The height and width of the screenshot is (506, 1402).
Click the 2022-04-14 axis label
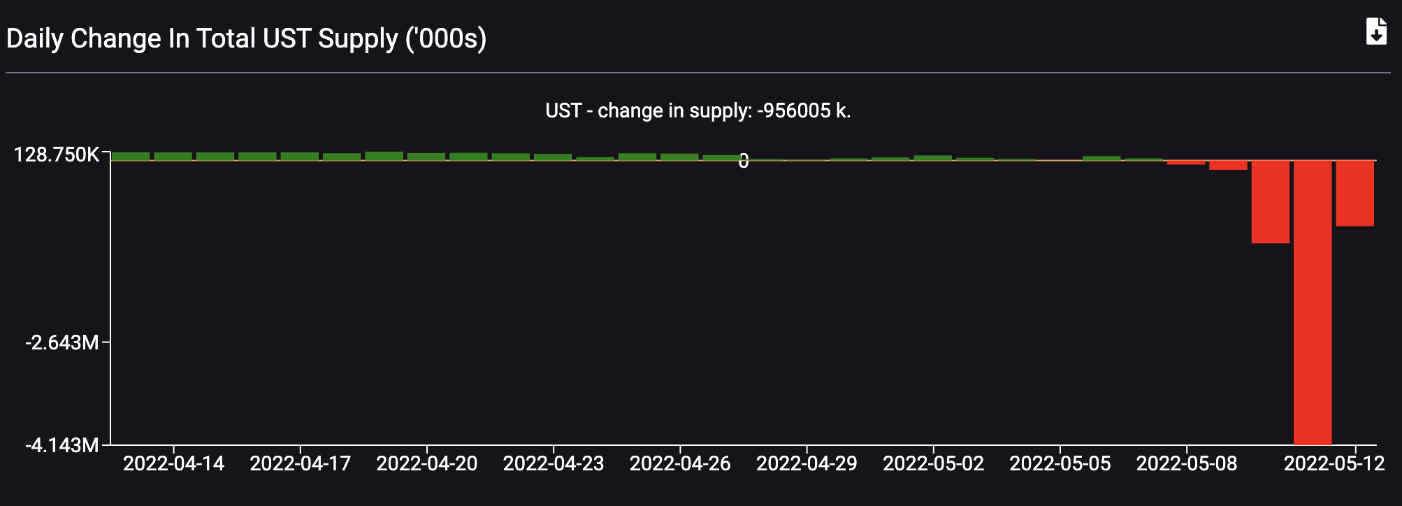[x=174, y=464]
